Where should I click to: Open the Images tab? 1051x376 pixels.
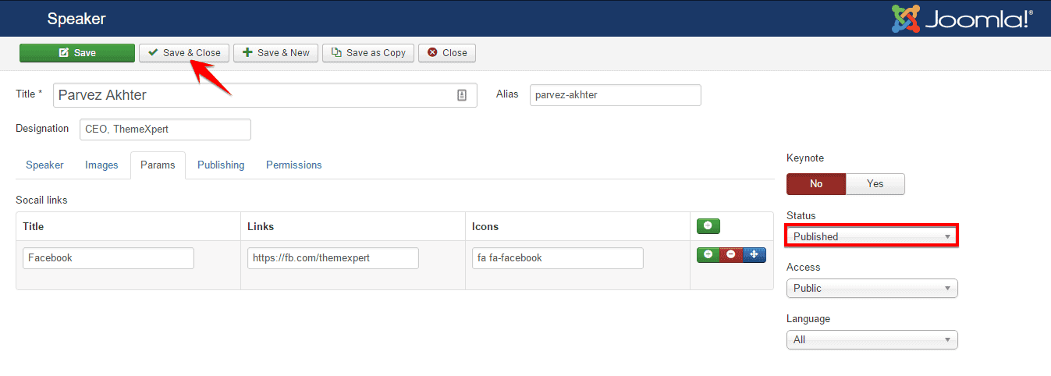tap(101, 165)
